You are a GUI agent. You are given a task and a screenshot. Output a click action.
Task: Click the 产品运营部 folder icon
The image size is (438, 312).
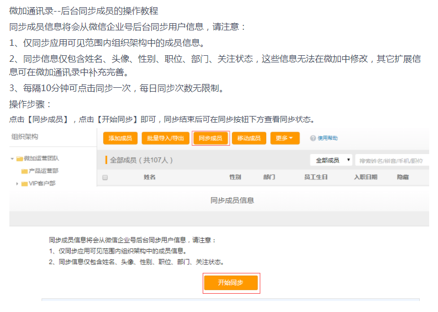tap(25, 171)
